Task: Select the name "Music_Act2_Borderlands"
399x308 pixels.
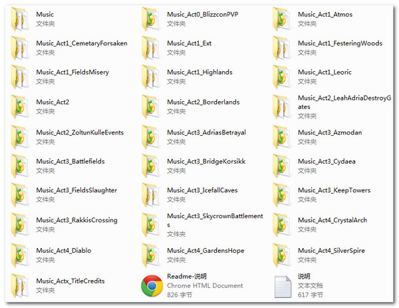Action: coord(203,102)
